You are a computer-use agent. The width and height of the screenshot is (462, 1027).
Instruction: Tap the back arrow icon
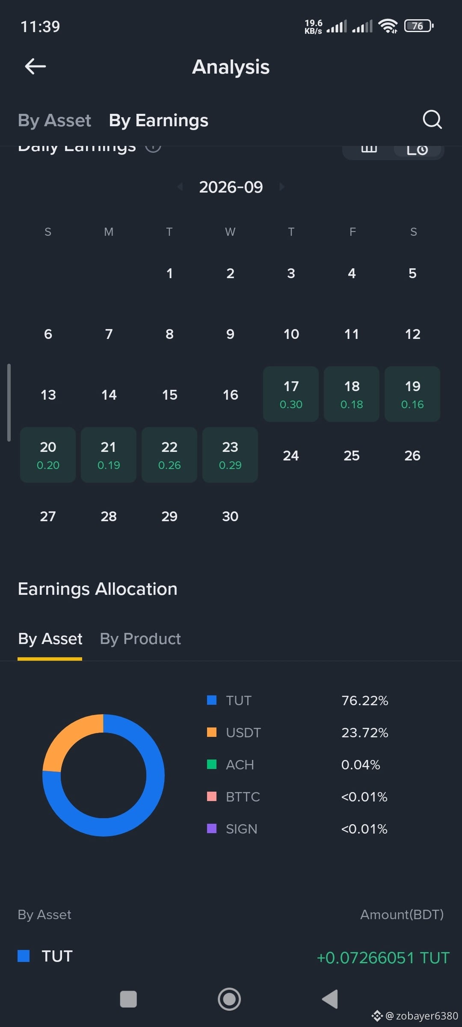point(36,67)
